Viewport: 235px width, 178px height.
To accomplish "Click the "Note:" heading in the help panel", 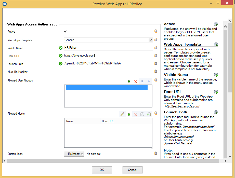I will 168,150.
